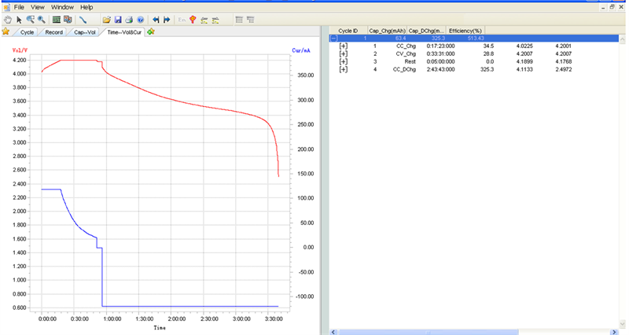Click the table's scroll left arrow

point(333,332)
